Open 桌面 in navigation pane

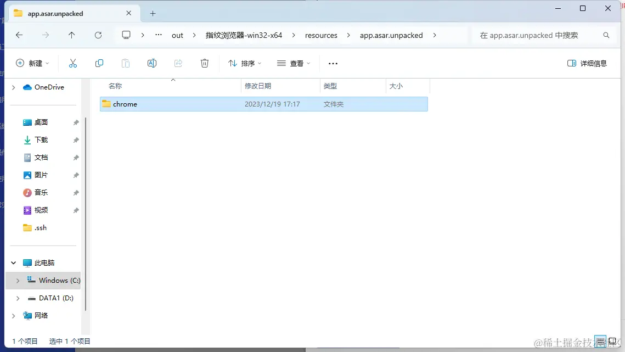click(x=41, y=122)
